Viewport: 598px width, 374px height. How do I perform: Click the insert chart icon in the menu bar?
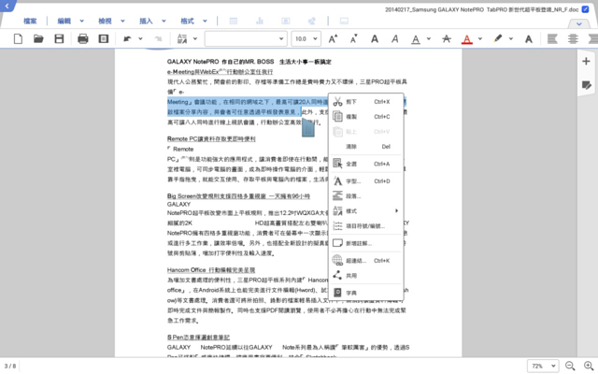click(x=260, y=21)
